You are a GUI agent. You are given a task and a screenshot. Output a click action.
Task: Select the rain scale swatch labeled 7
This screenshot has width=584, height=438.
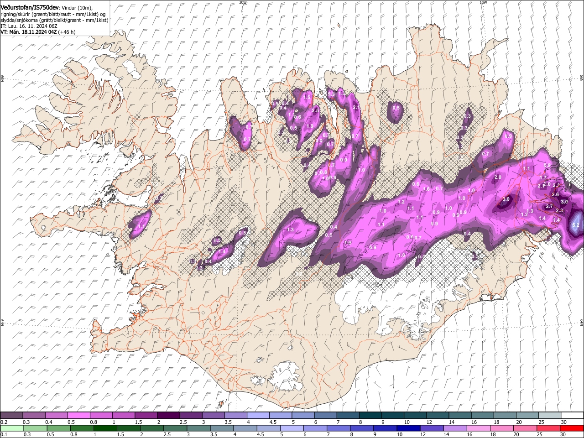pos(339,428)
